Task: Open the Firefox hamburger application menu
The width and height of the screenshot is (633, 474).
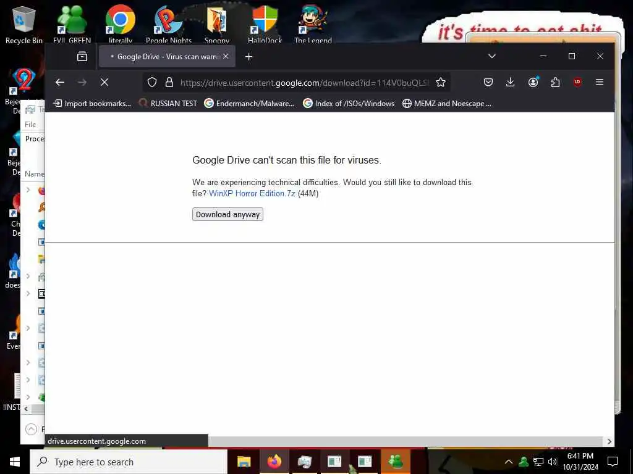Action: click(x=600, y=82)
